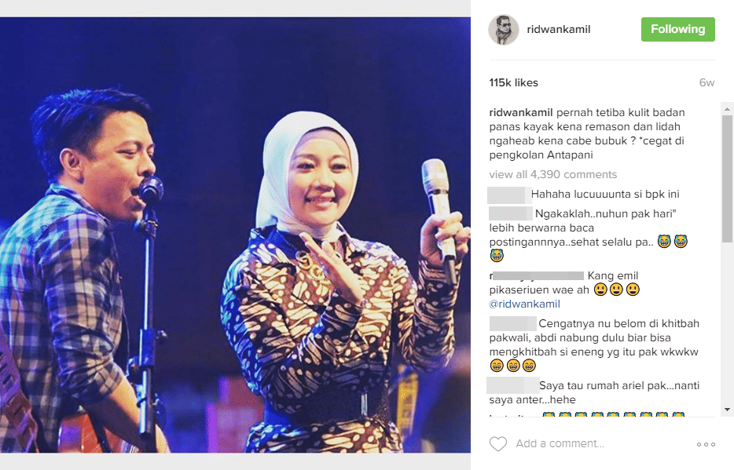View the 115k likes list

(513, 82)
